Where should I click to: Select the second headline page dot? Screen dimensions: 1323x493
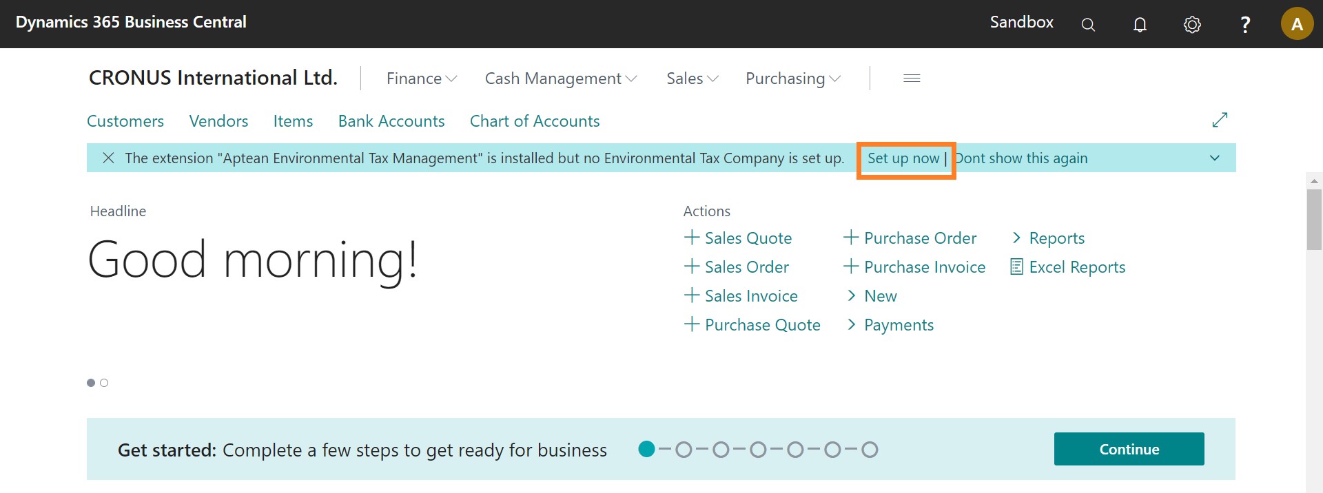(x=104, y=383)
